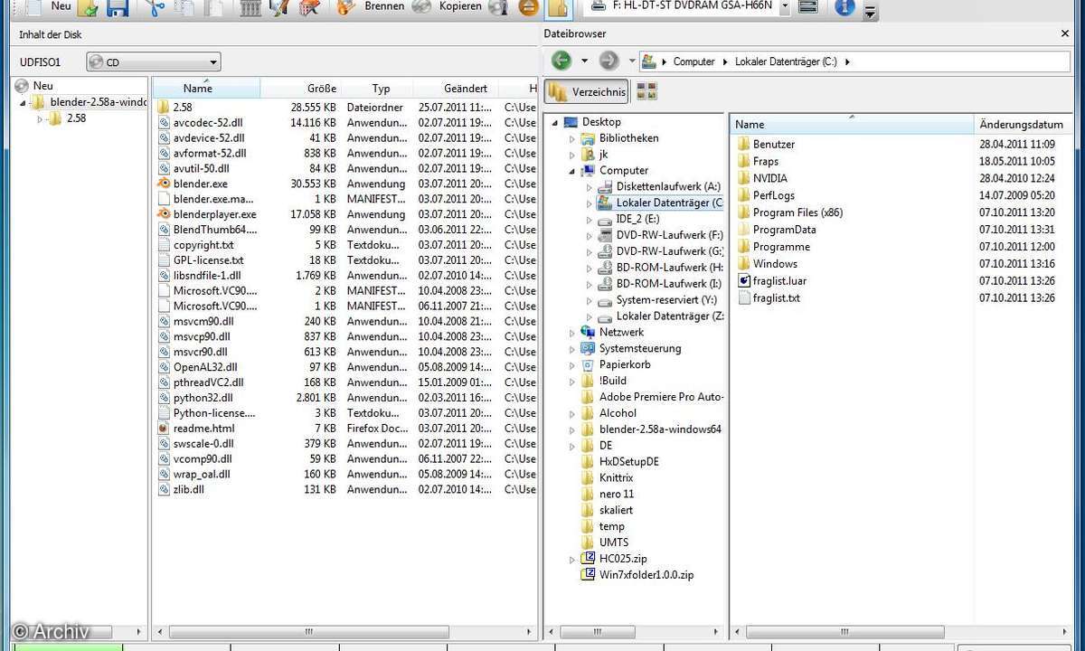The height and width of the screenshot is (651, 1085).
Task: Select the Diskettenlaufwerk (A:) drive icon
Action: 606,186
